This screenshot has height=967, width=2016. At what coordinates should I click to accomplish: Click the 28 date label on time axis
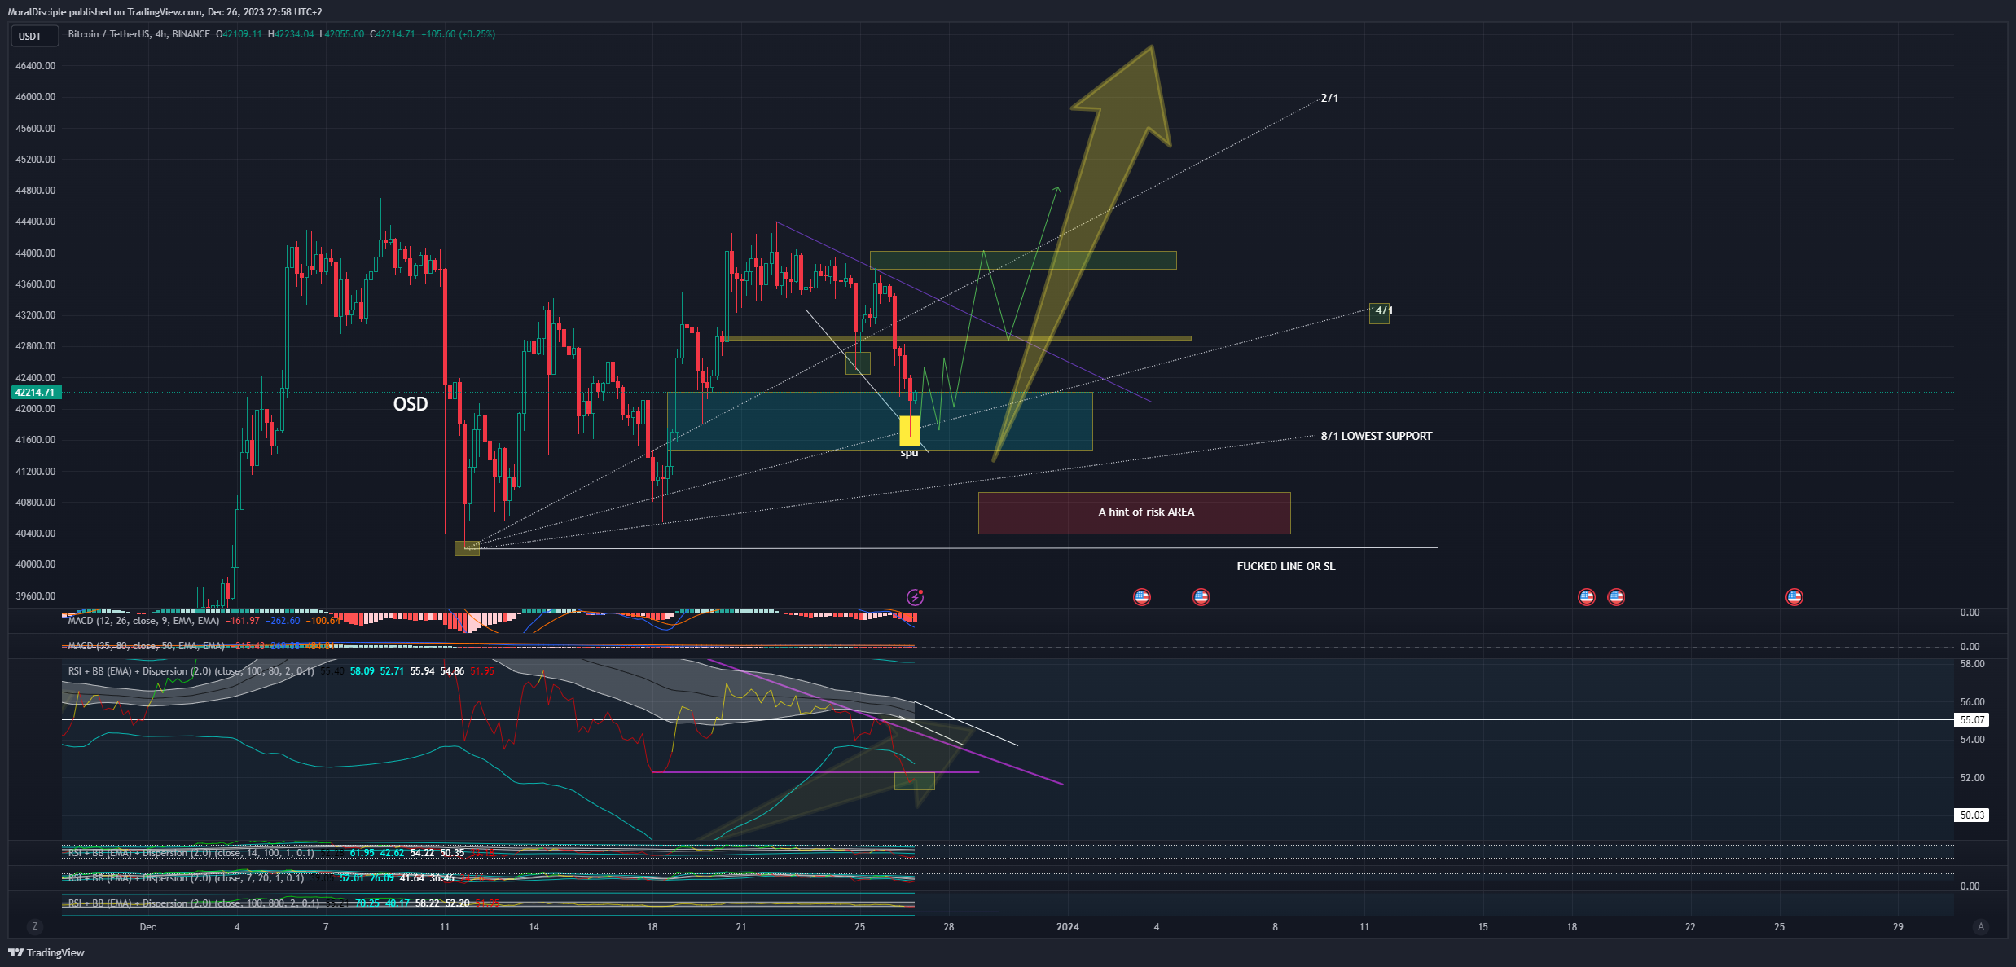click(x=949, y=927)
